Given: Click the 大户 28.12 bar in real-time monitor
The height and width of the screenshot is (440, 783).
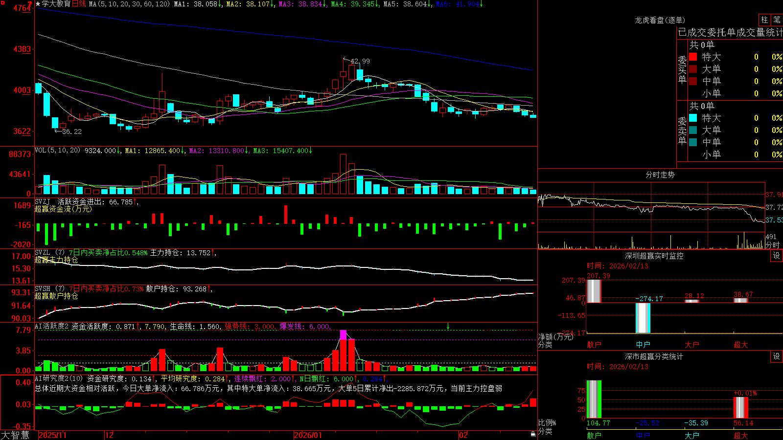Looking at the screenshot, I should coord(692,301).
